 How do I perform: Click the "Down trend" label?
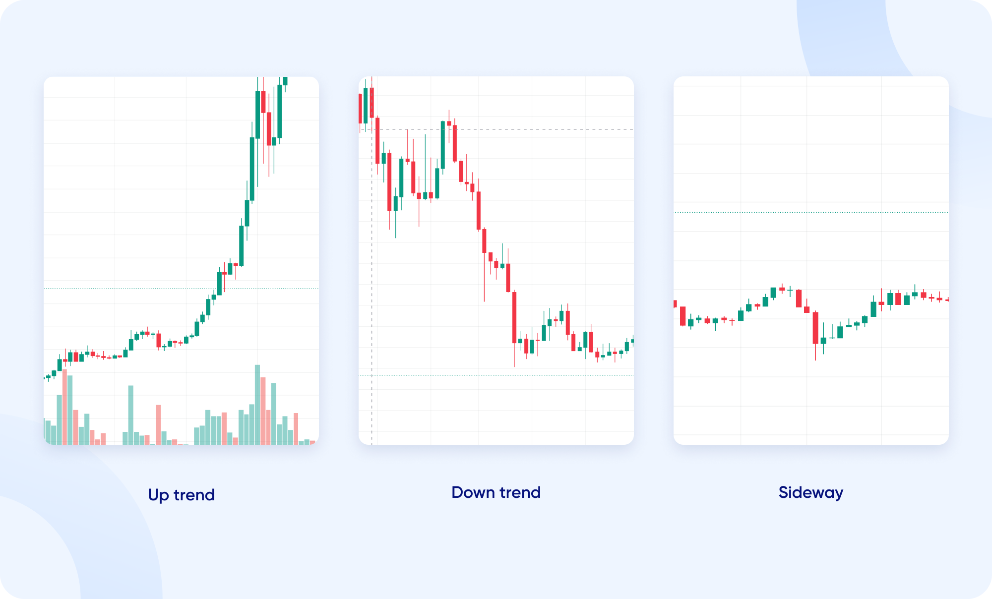[x=496, y=492]
